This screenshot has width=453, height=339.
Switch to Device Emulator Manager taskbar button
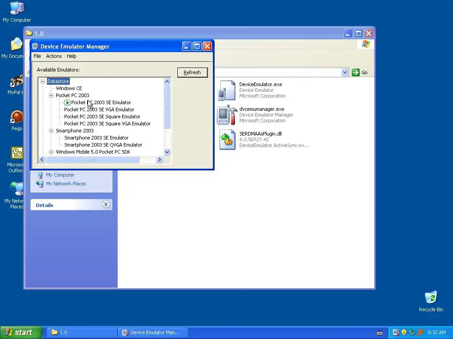tap(153, 332)
